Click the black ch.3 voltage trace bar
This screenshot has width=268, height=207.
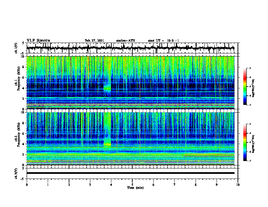[131, 173]
